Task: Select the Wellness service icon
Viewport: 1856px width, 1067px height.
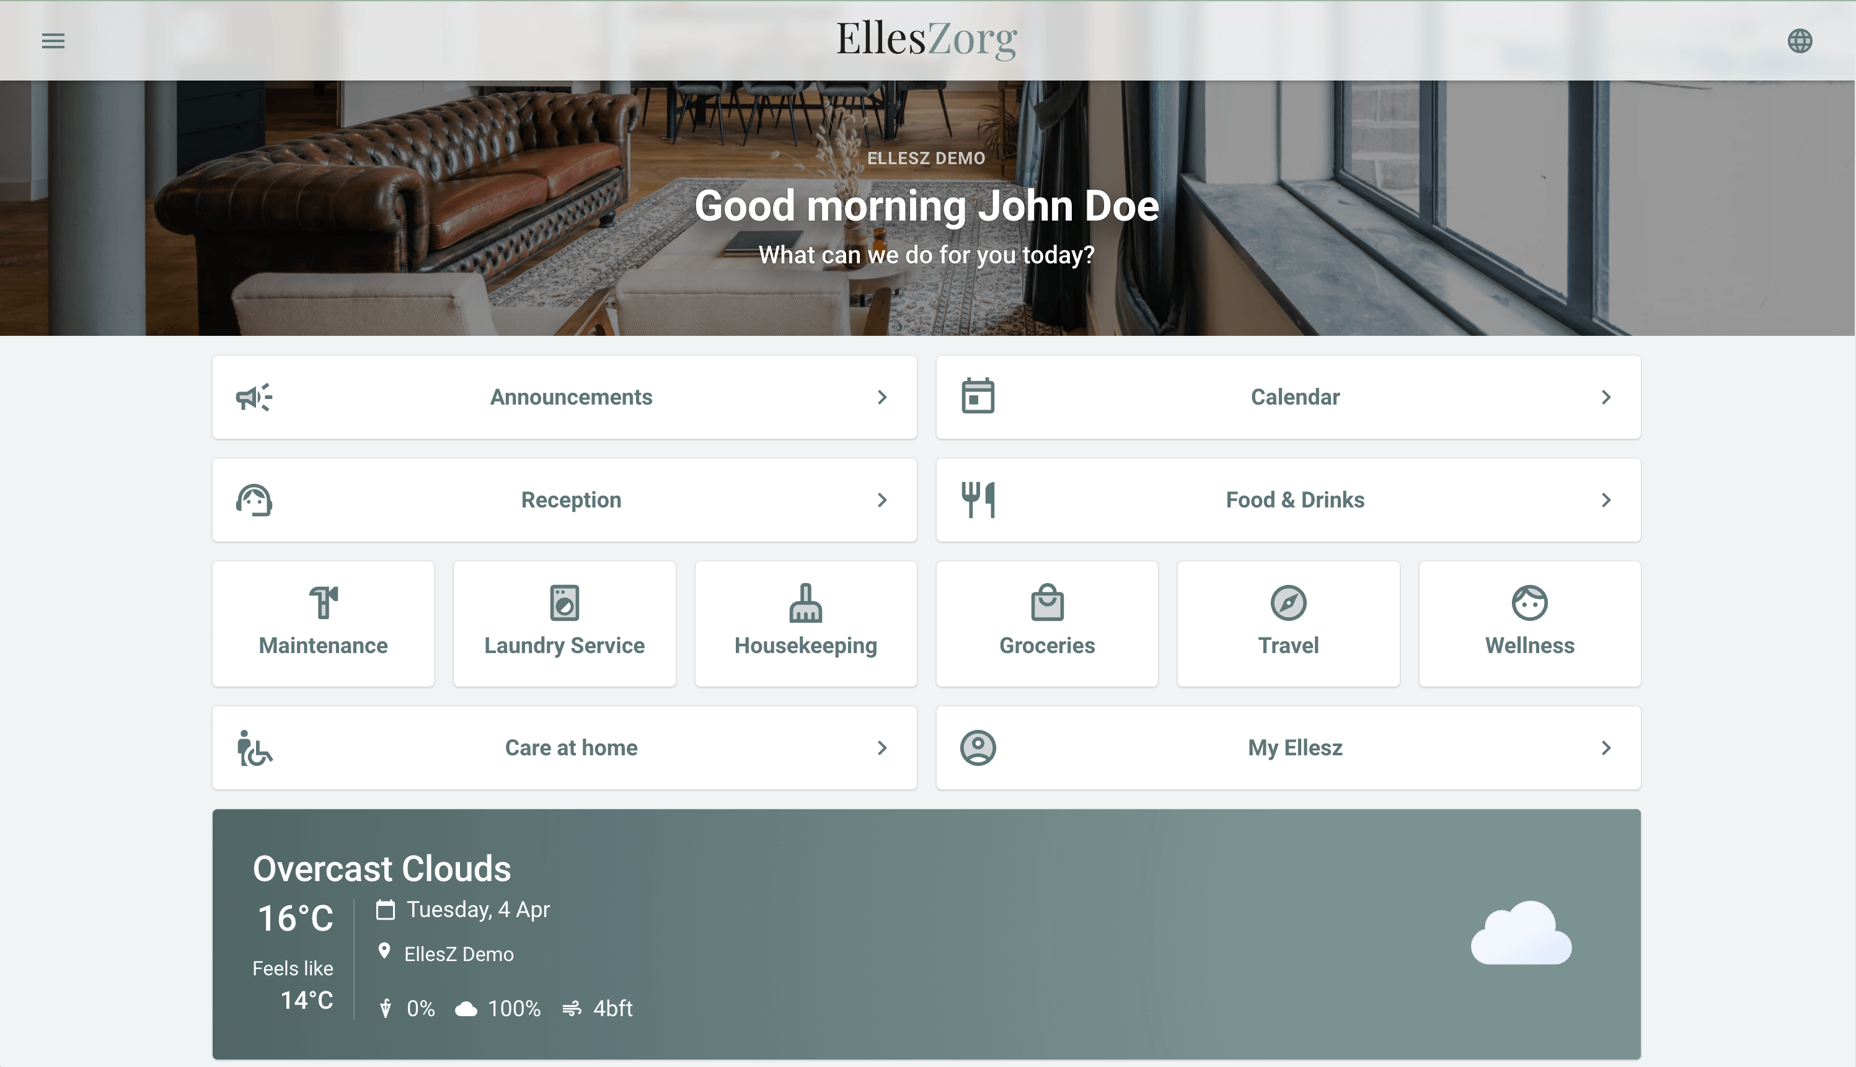Action: [x=1530, y=602]
